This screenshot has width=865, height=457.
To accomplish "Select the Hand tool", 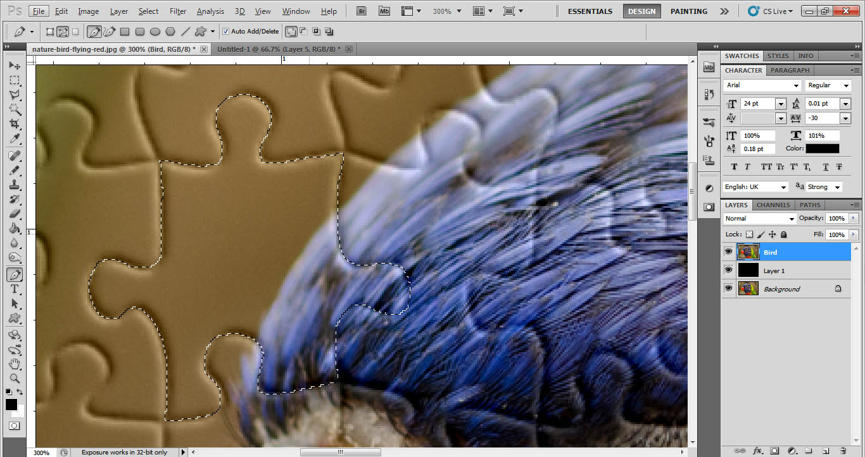I will click(15, 364).
